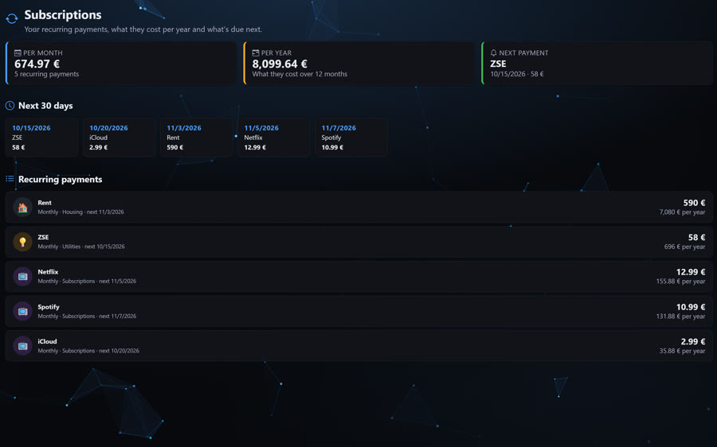Click the calendar icon beside PER YEAR
Screen dimensions: 717x447
pyautogui.click(x=256, y=53)
